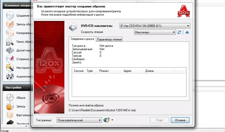The width and height of the screenshot is (225, 132).
Task: Expand the small arrow beside the globe icon
Action: click(112, 120)
